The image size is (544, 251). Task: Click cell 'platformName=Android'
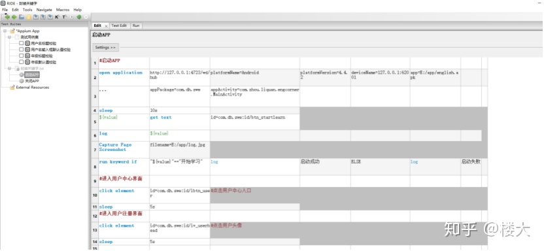point(255,77)
